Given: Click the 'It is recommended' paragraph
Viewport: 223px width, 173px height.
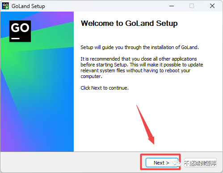Looking at the screenshot, I should (x=142, y=68).
